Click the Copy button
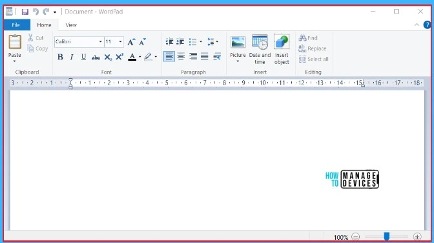 coord(37,48)
